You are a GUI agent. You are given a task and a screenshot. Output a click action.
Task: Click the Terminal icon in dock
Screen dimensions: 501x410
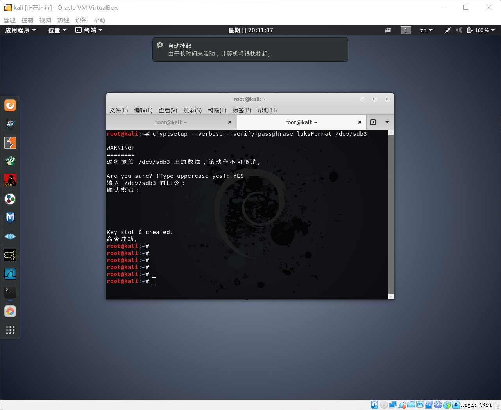(x=10, y=293)
